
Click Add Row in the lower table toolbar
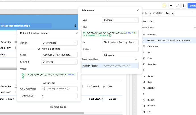pyautogui.click(x=5, y=92)
